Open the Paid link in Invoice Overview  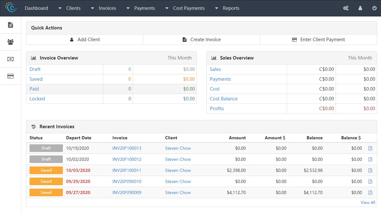[34, 89]
